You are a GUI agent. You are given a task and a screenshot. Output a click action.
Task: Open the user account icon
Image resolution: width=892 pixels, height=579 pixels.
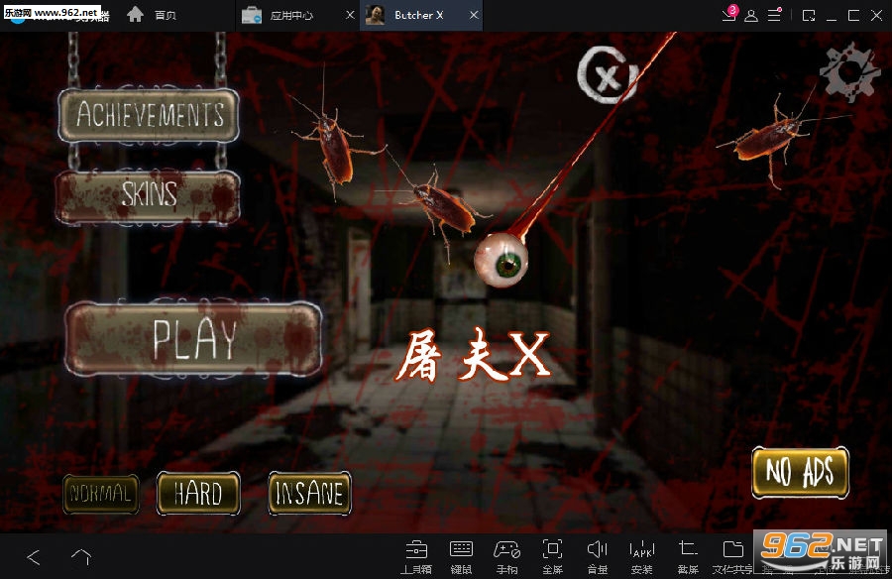coord(751,16)
